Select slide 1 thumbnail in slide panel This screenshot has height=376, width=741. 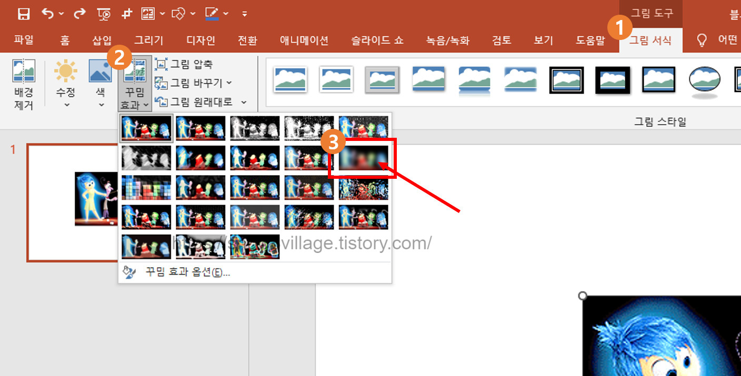pyautogui.click(x=73, y=202)
